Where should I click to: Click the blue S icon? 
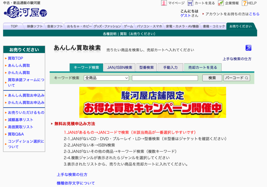pos(248,48)
